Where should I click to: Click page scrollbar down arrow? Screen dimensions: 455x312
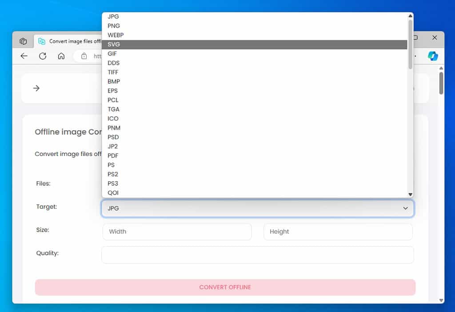tap(441, 300)
